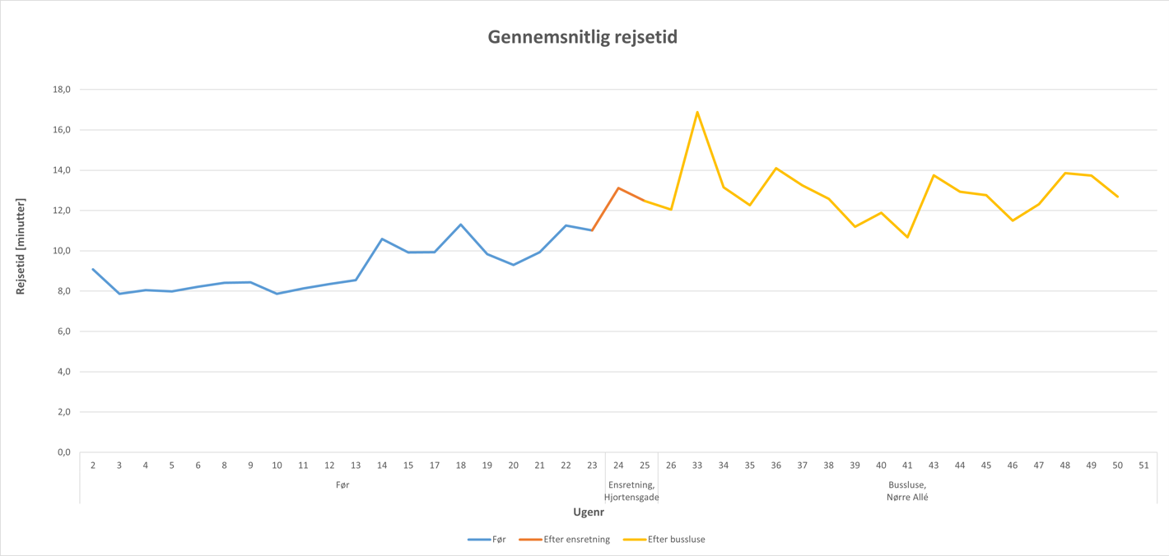Image resolution: width=1169 pixels, height=556 pixels.
Task: Click the orange line peak at week 24
Action: [x=618, y=188]
